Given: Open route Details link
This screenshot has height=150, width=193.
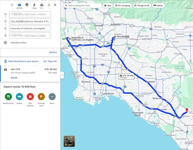Looking at the screenshot, I should (x=14, y=78).
